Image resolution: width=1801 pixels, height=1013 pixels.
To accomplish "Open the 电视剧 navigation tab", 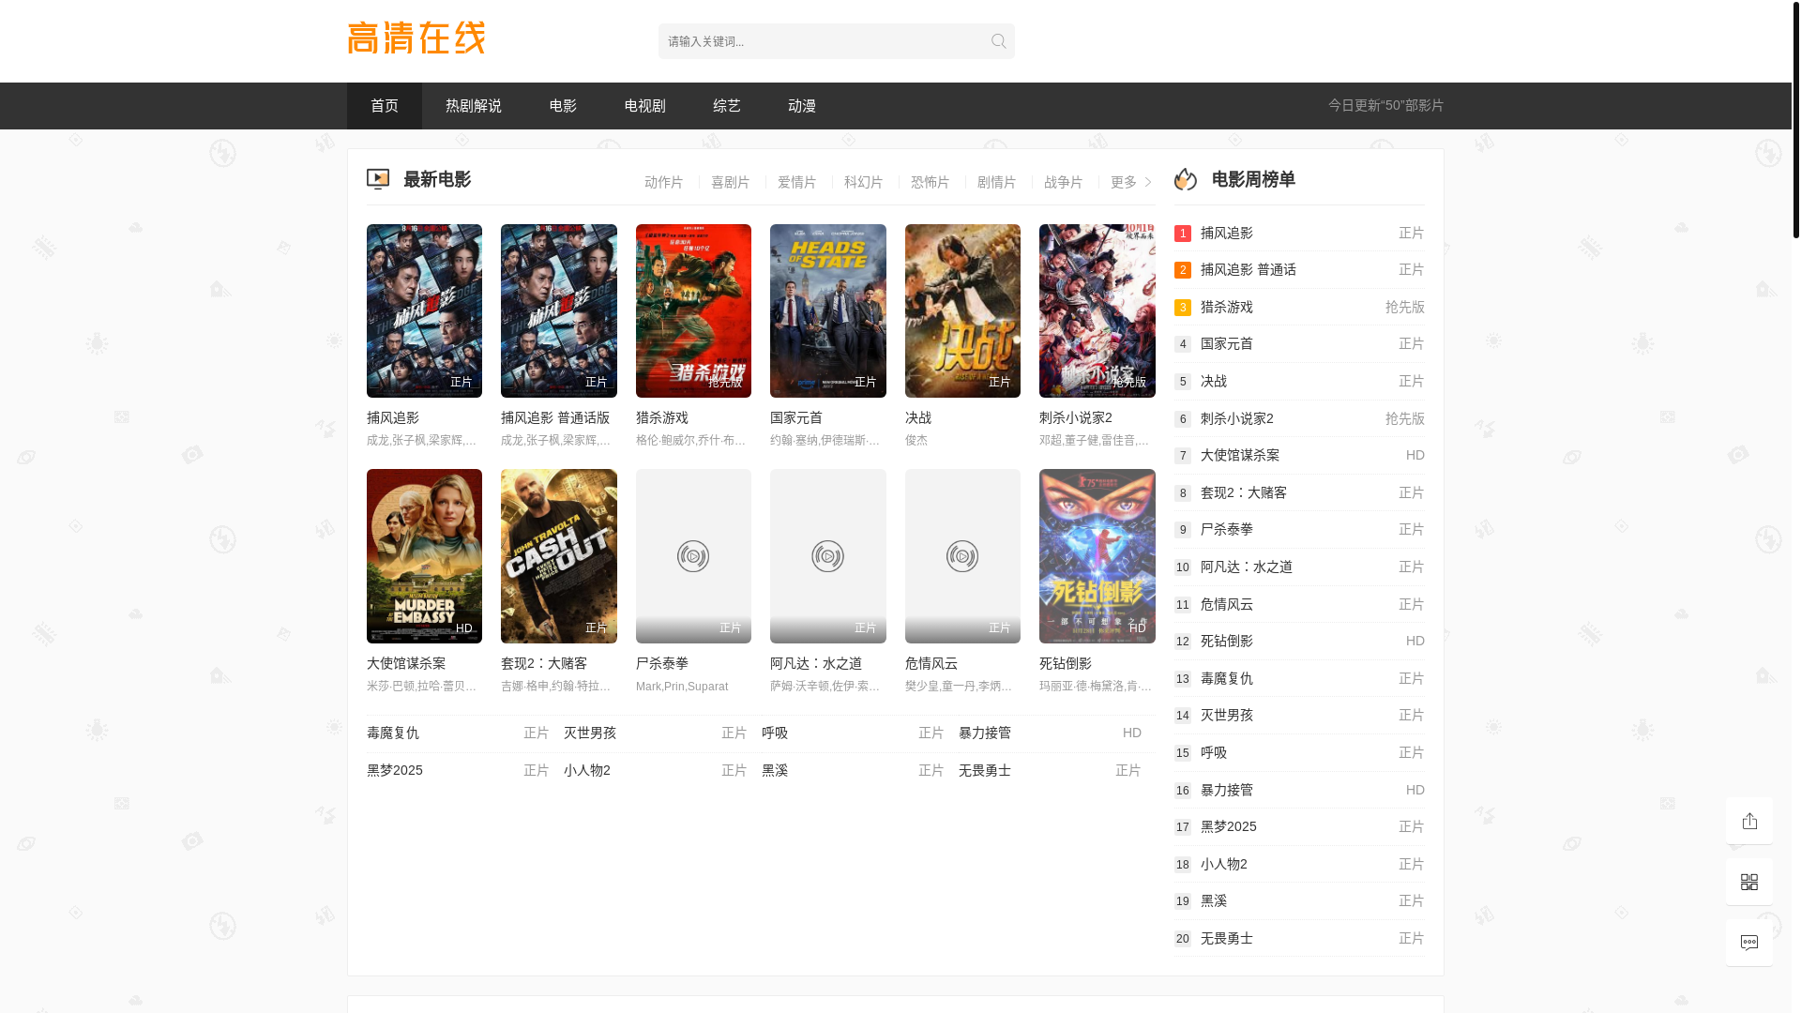I will 645,106.
